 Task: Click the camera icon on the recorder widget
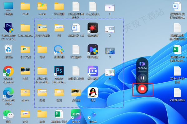(142, 64)
